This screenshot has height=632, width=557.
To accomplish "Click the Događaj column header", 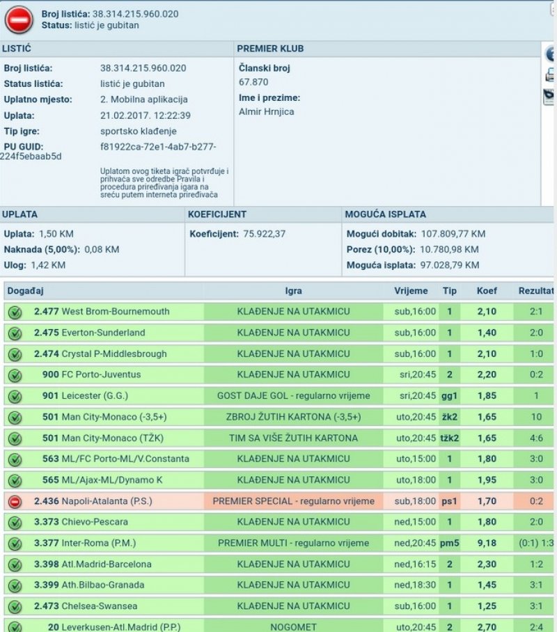I will [x=26, y=291].
